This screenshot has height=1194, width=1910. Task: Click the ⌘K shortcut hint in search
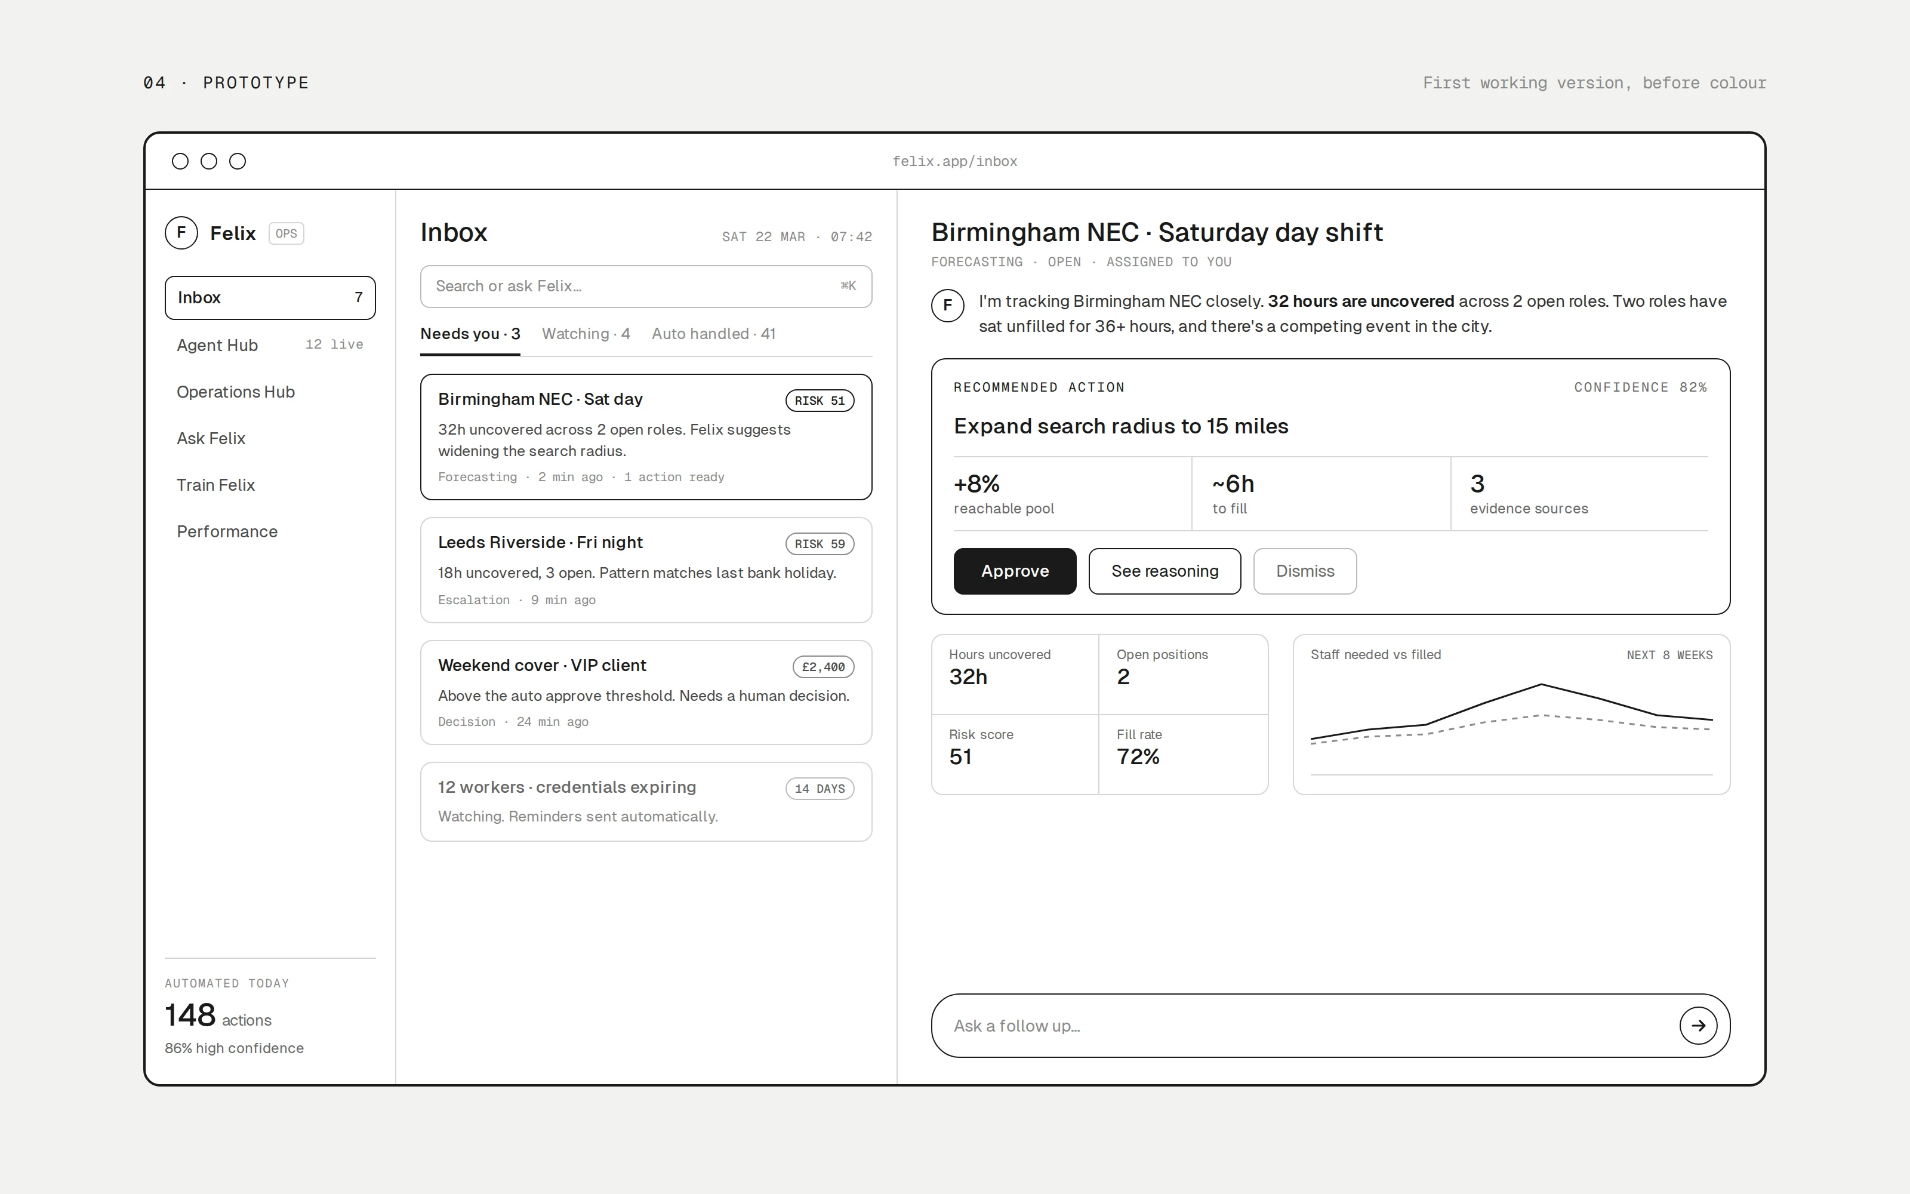848,286
